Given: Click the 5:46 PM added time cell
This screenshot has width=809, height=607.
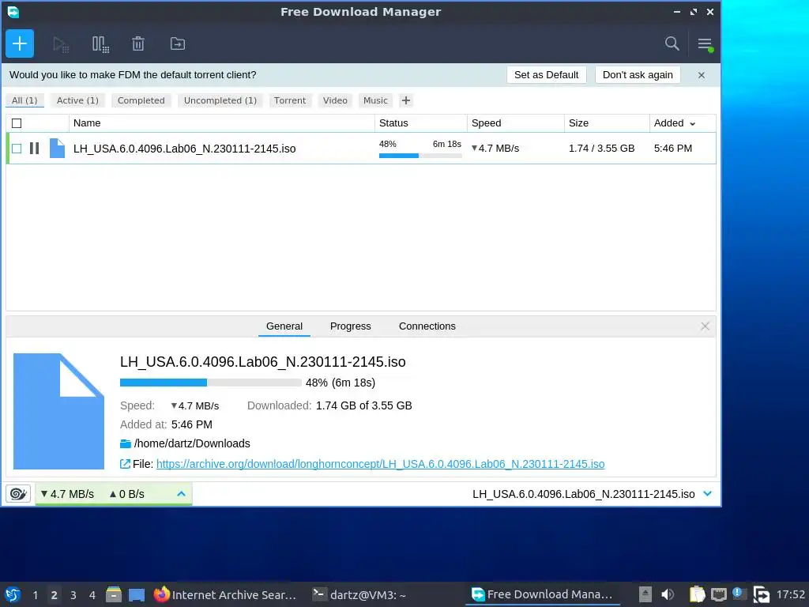Looking at the screenshot, I should tap(673, 149).
